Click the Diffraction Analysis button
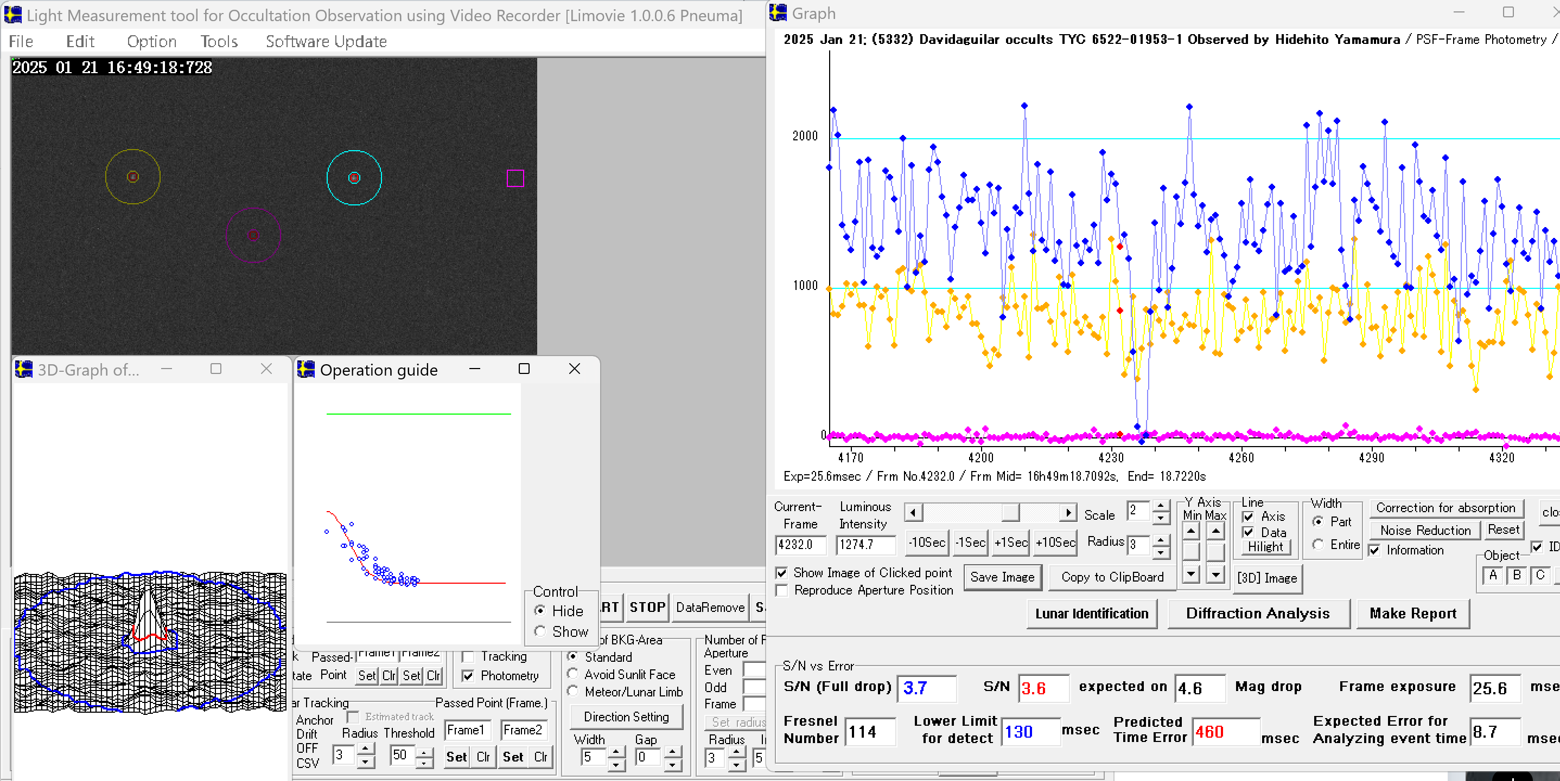Screen dimensions: 1560x781 coord(1258,614)
